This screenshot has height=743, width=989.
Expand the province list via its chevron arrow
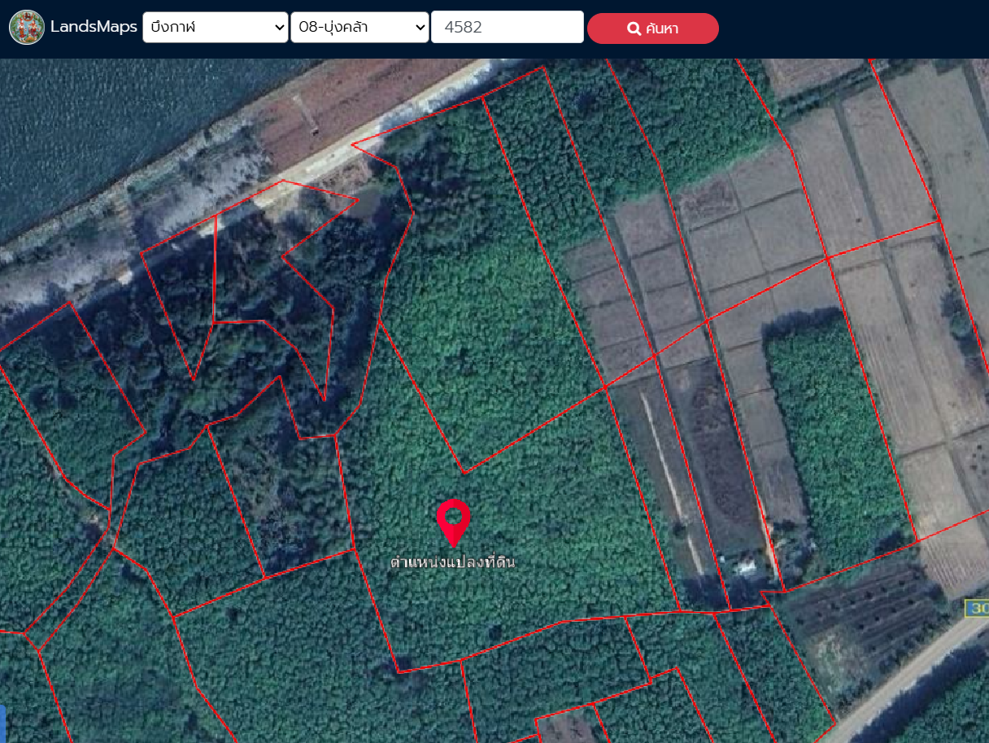pos(278,28)
